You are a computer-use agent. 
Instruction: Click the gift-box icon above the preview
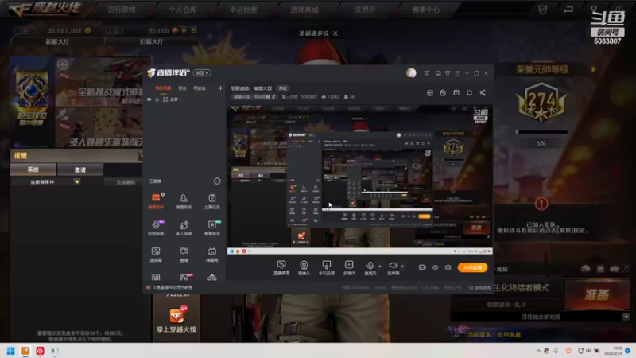(430, 93)
